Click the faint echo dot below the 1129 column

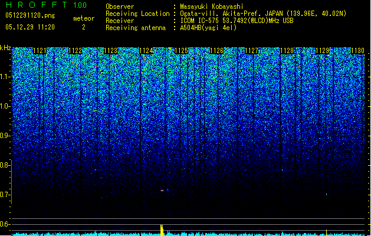[327, 194]
